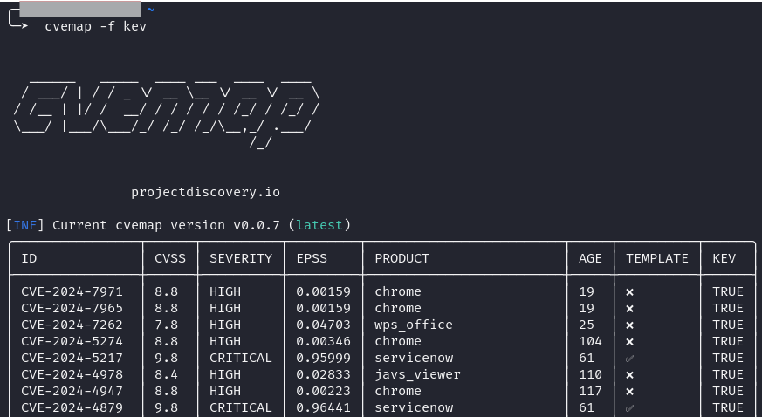Click the KEV column header
The height and width of the screenshot is (417, 762).
(x=724, y=258)
